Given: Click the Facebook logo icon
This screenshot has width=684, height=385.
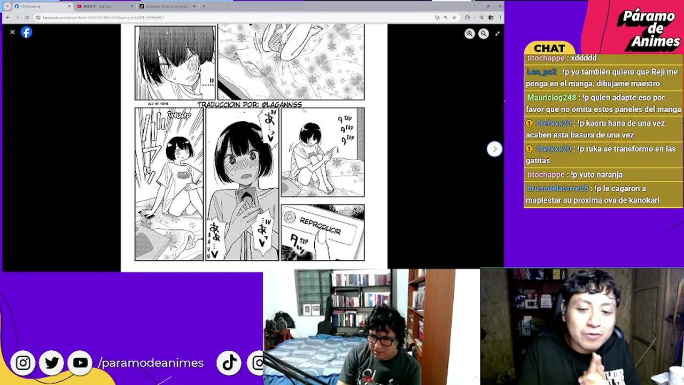Looking at the screenshot, I should click(x=26, y=32).
